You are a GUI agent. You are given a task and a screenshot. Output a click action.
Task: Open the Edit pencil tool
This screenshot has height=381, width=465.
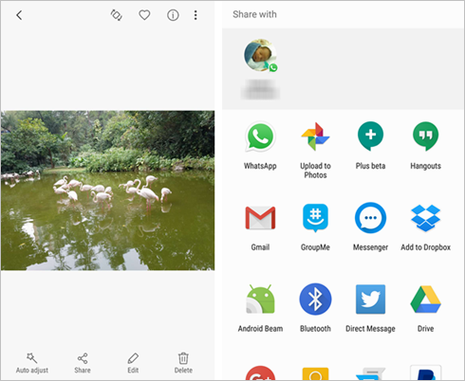(x=133, y=363)
